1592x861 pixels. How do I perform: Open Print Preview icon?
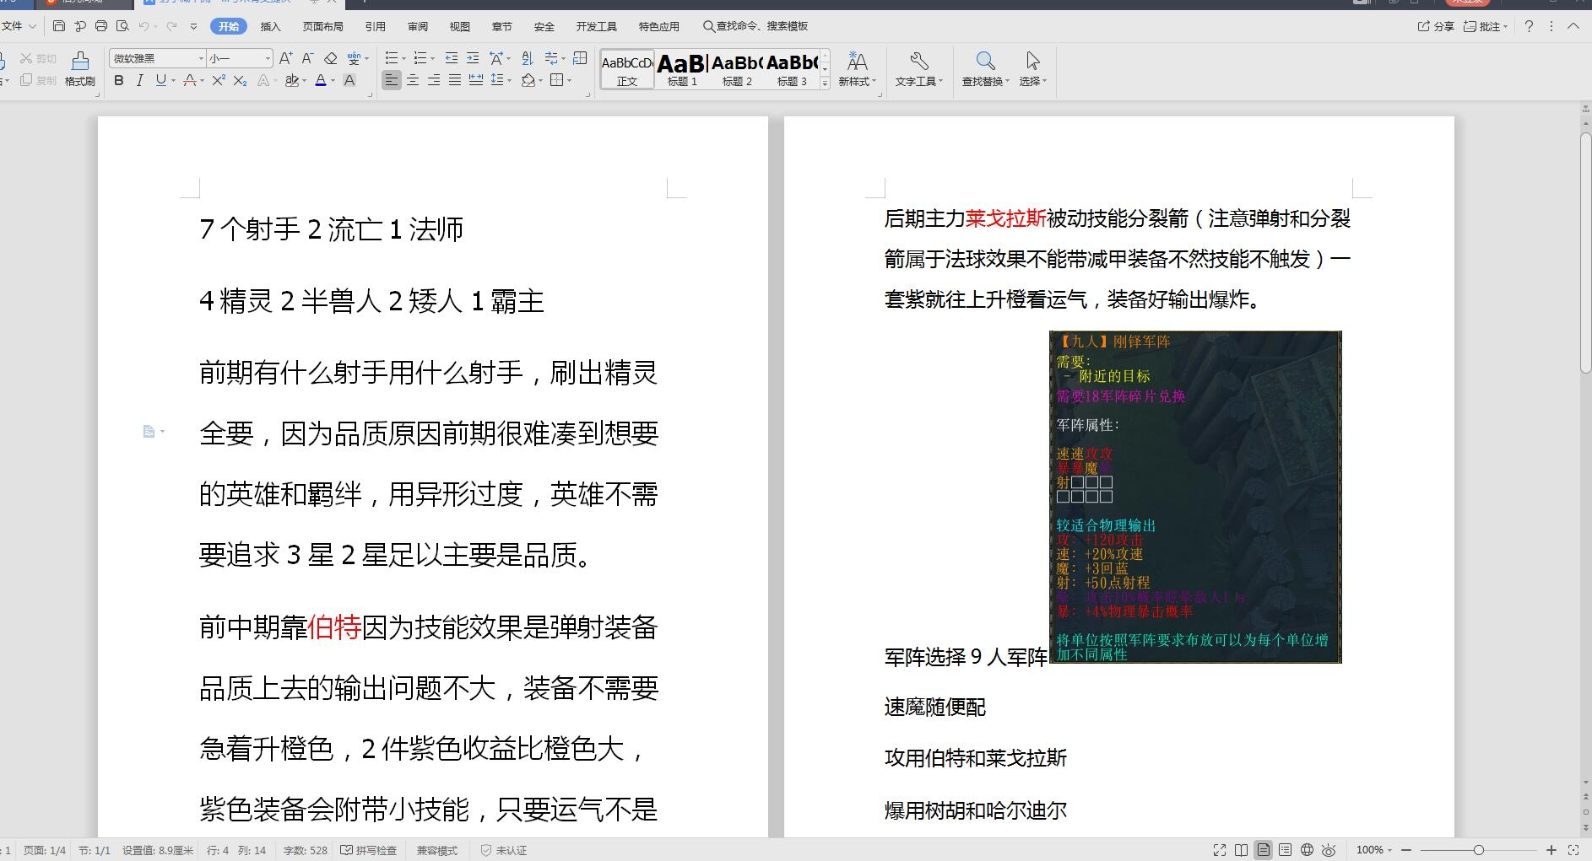(123, 26)
